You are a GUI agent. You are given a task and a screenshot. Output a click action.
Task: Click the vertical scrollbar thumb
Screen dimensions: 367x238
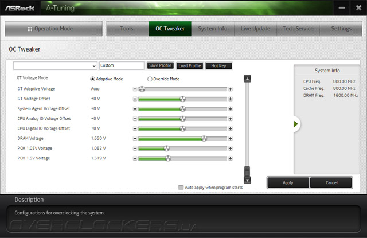click(247, 171)
